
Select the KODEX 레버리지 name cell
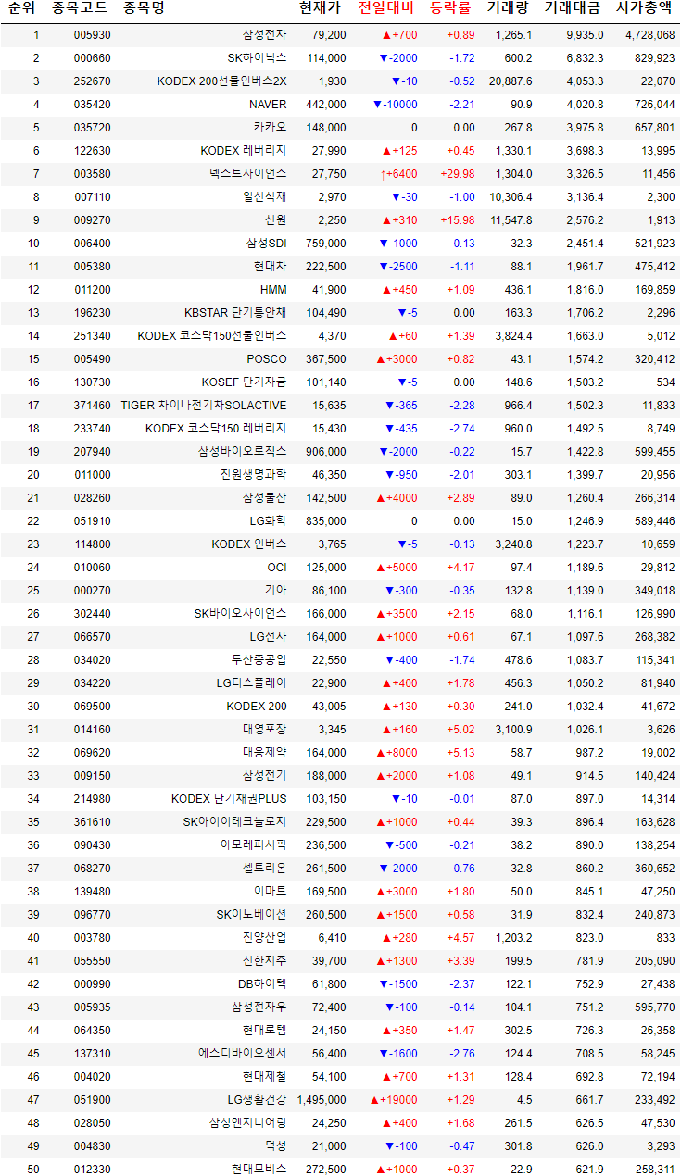coord(244,151)
